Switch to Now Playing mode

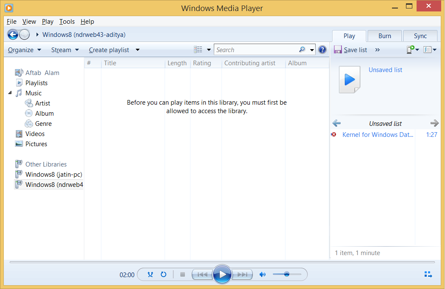coord(428,274)
